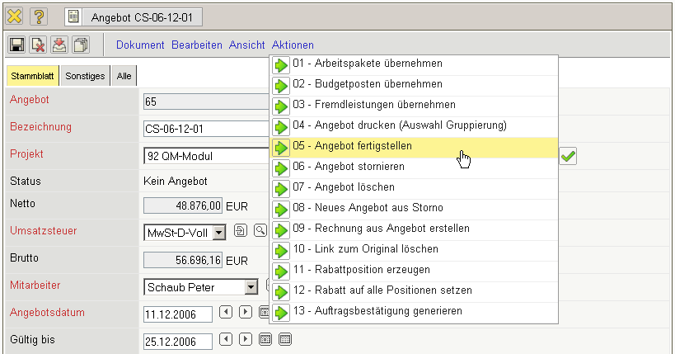Screen dimensions: 675x354
Task: Advance Gültig bis date with right arrow
Action: point(246,339)
